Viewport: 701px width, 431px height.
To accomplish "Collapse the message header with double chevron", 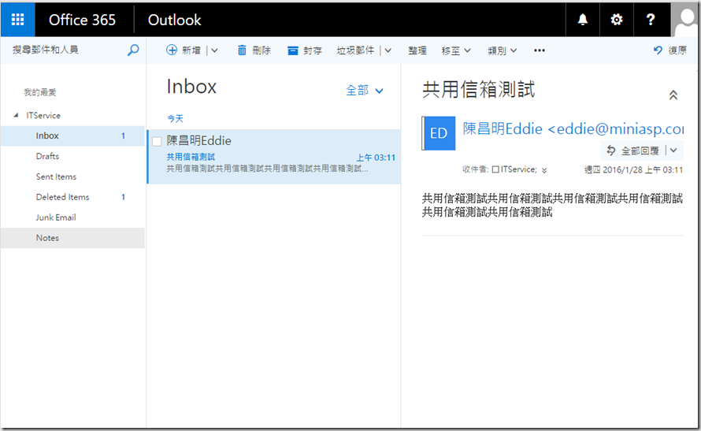I will (673, 95).
